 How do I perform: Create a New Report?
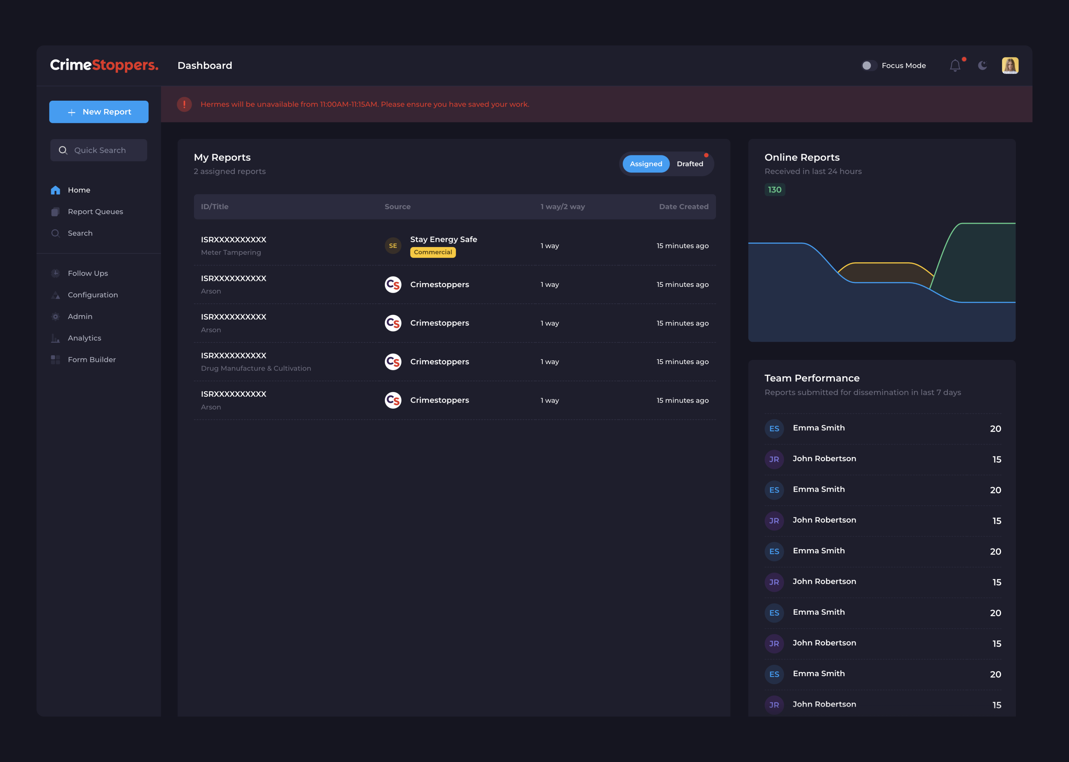coord(99,112)
